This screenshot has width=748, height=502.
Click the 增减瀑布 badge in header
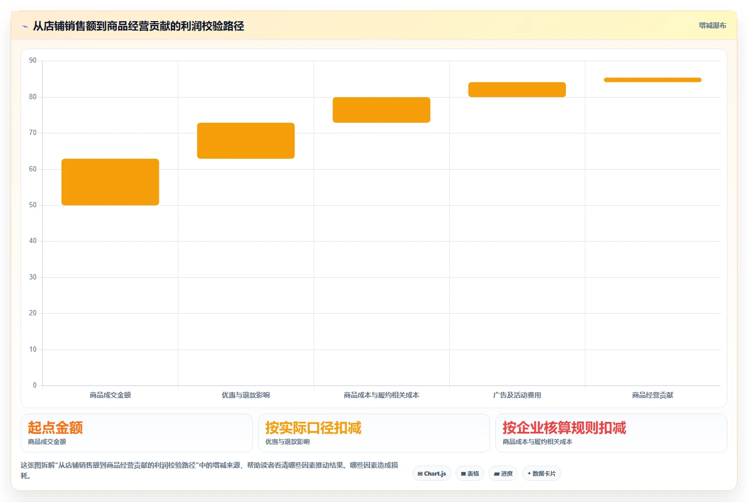click(x=713, y=25)
